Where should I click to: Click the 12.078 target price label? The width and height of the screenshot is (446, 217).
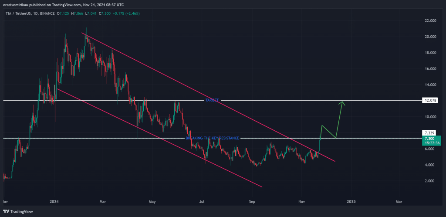pos(430,100)
